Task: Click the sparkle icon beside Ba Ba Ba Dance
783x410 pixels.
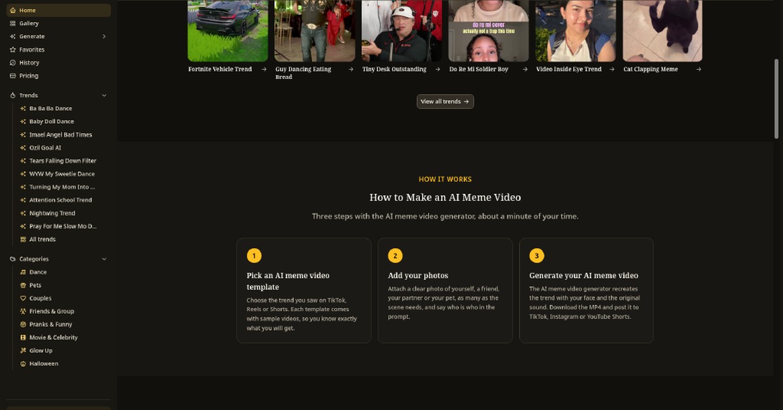Action: pos(23,108)
